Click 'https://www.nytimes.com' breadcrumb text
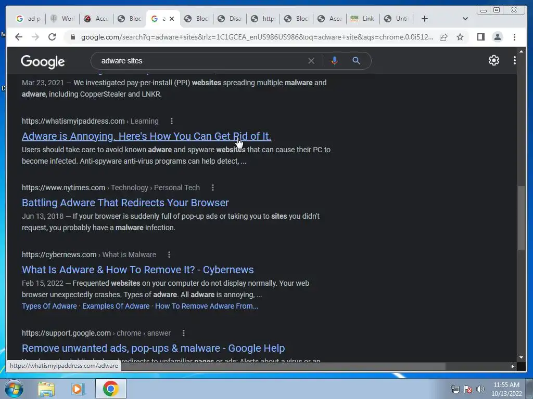 click(x=64, y=188)
